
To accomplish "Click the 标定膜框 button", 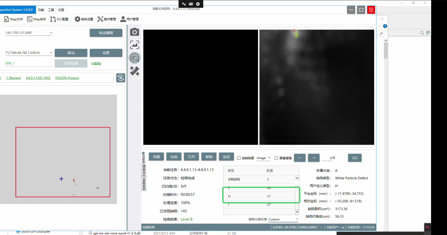I will (x=106, y=33).
